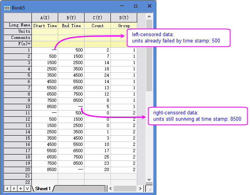
Task: Maximize the Book5 window
Action: pos(136,6)
